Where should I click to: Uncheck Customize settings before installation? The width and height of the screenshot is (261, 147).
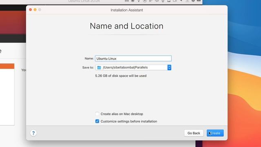point(97,121)
